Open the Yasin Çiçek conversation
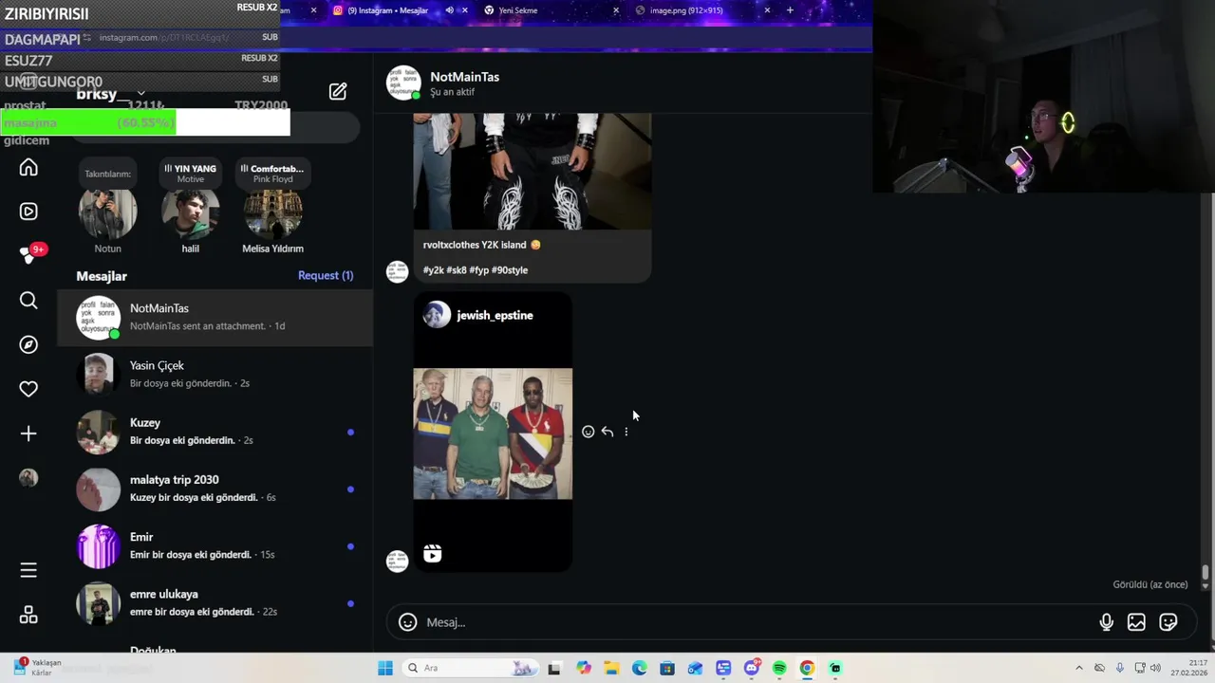This screenshot has height=683, width=1215. coord(215,374)
